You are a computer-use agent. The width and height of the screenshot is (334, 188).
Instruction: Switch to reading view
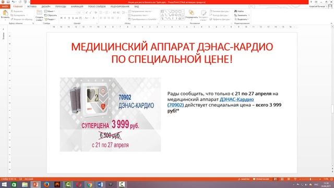click(289, 179)
